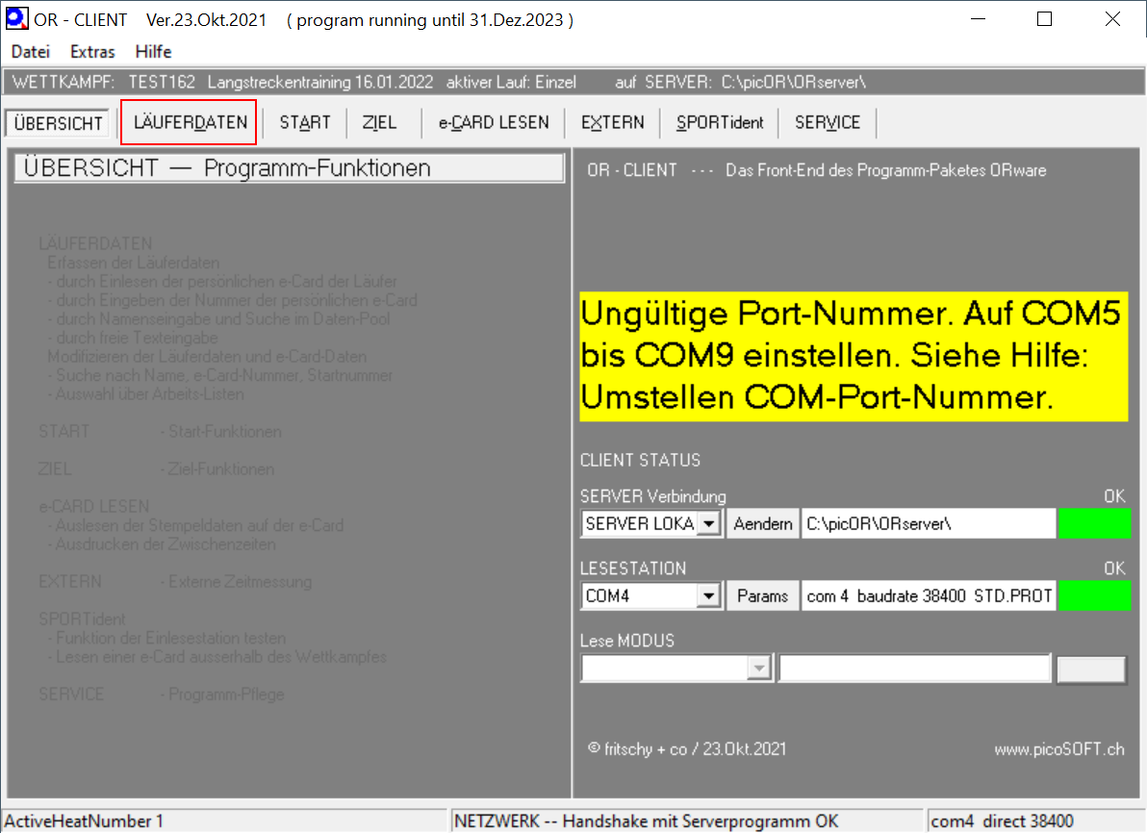Switch to the LÄUFERDATEN tab
Viewport: 1147px width, 833px height.
(x=190, y=122)
